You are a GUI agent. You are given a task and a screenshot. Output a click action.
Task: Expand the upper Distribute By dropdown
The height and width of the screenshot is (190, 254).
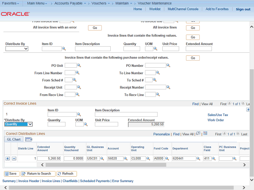point(17,49)
